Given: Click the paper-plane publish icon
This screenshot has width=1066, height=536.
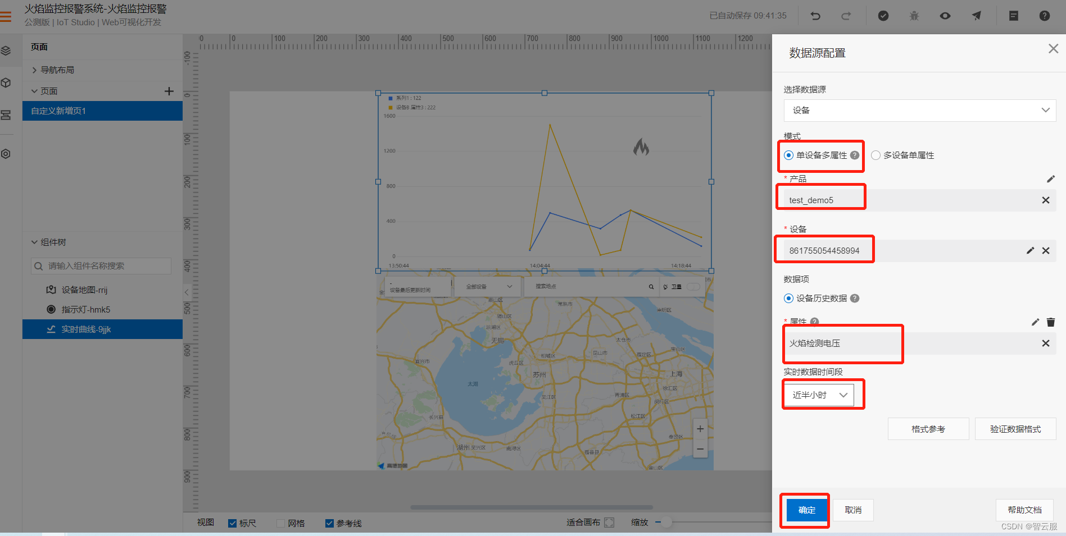Looking at the screenshot, I should tap(977, 16).
